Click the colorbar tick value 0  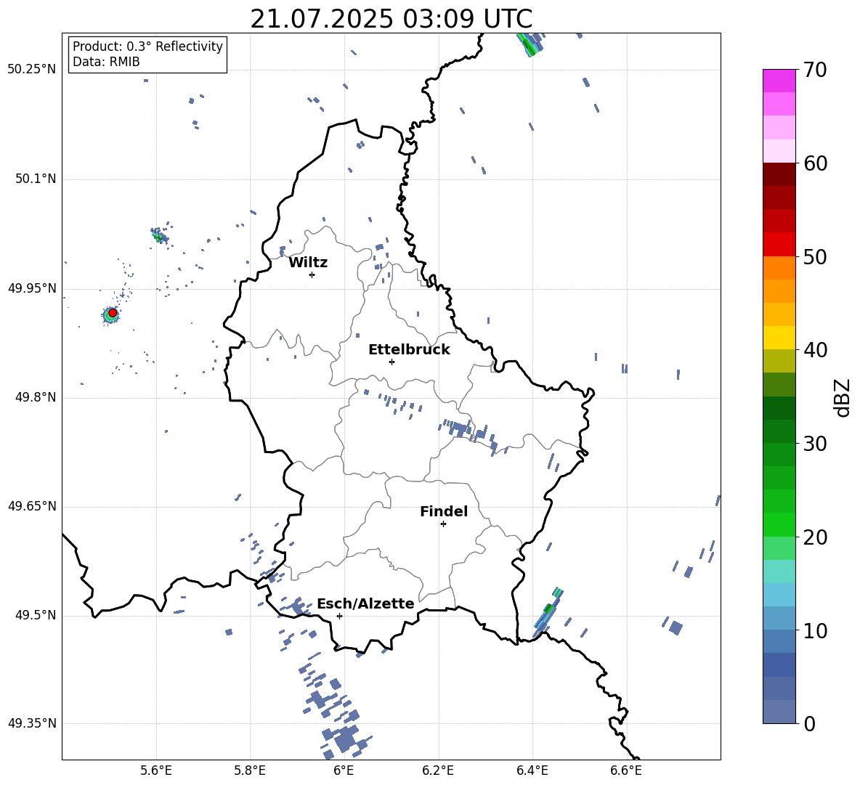[810, 723]
